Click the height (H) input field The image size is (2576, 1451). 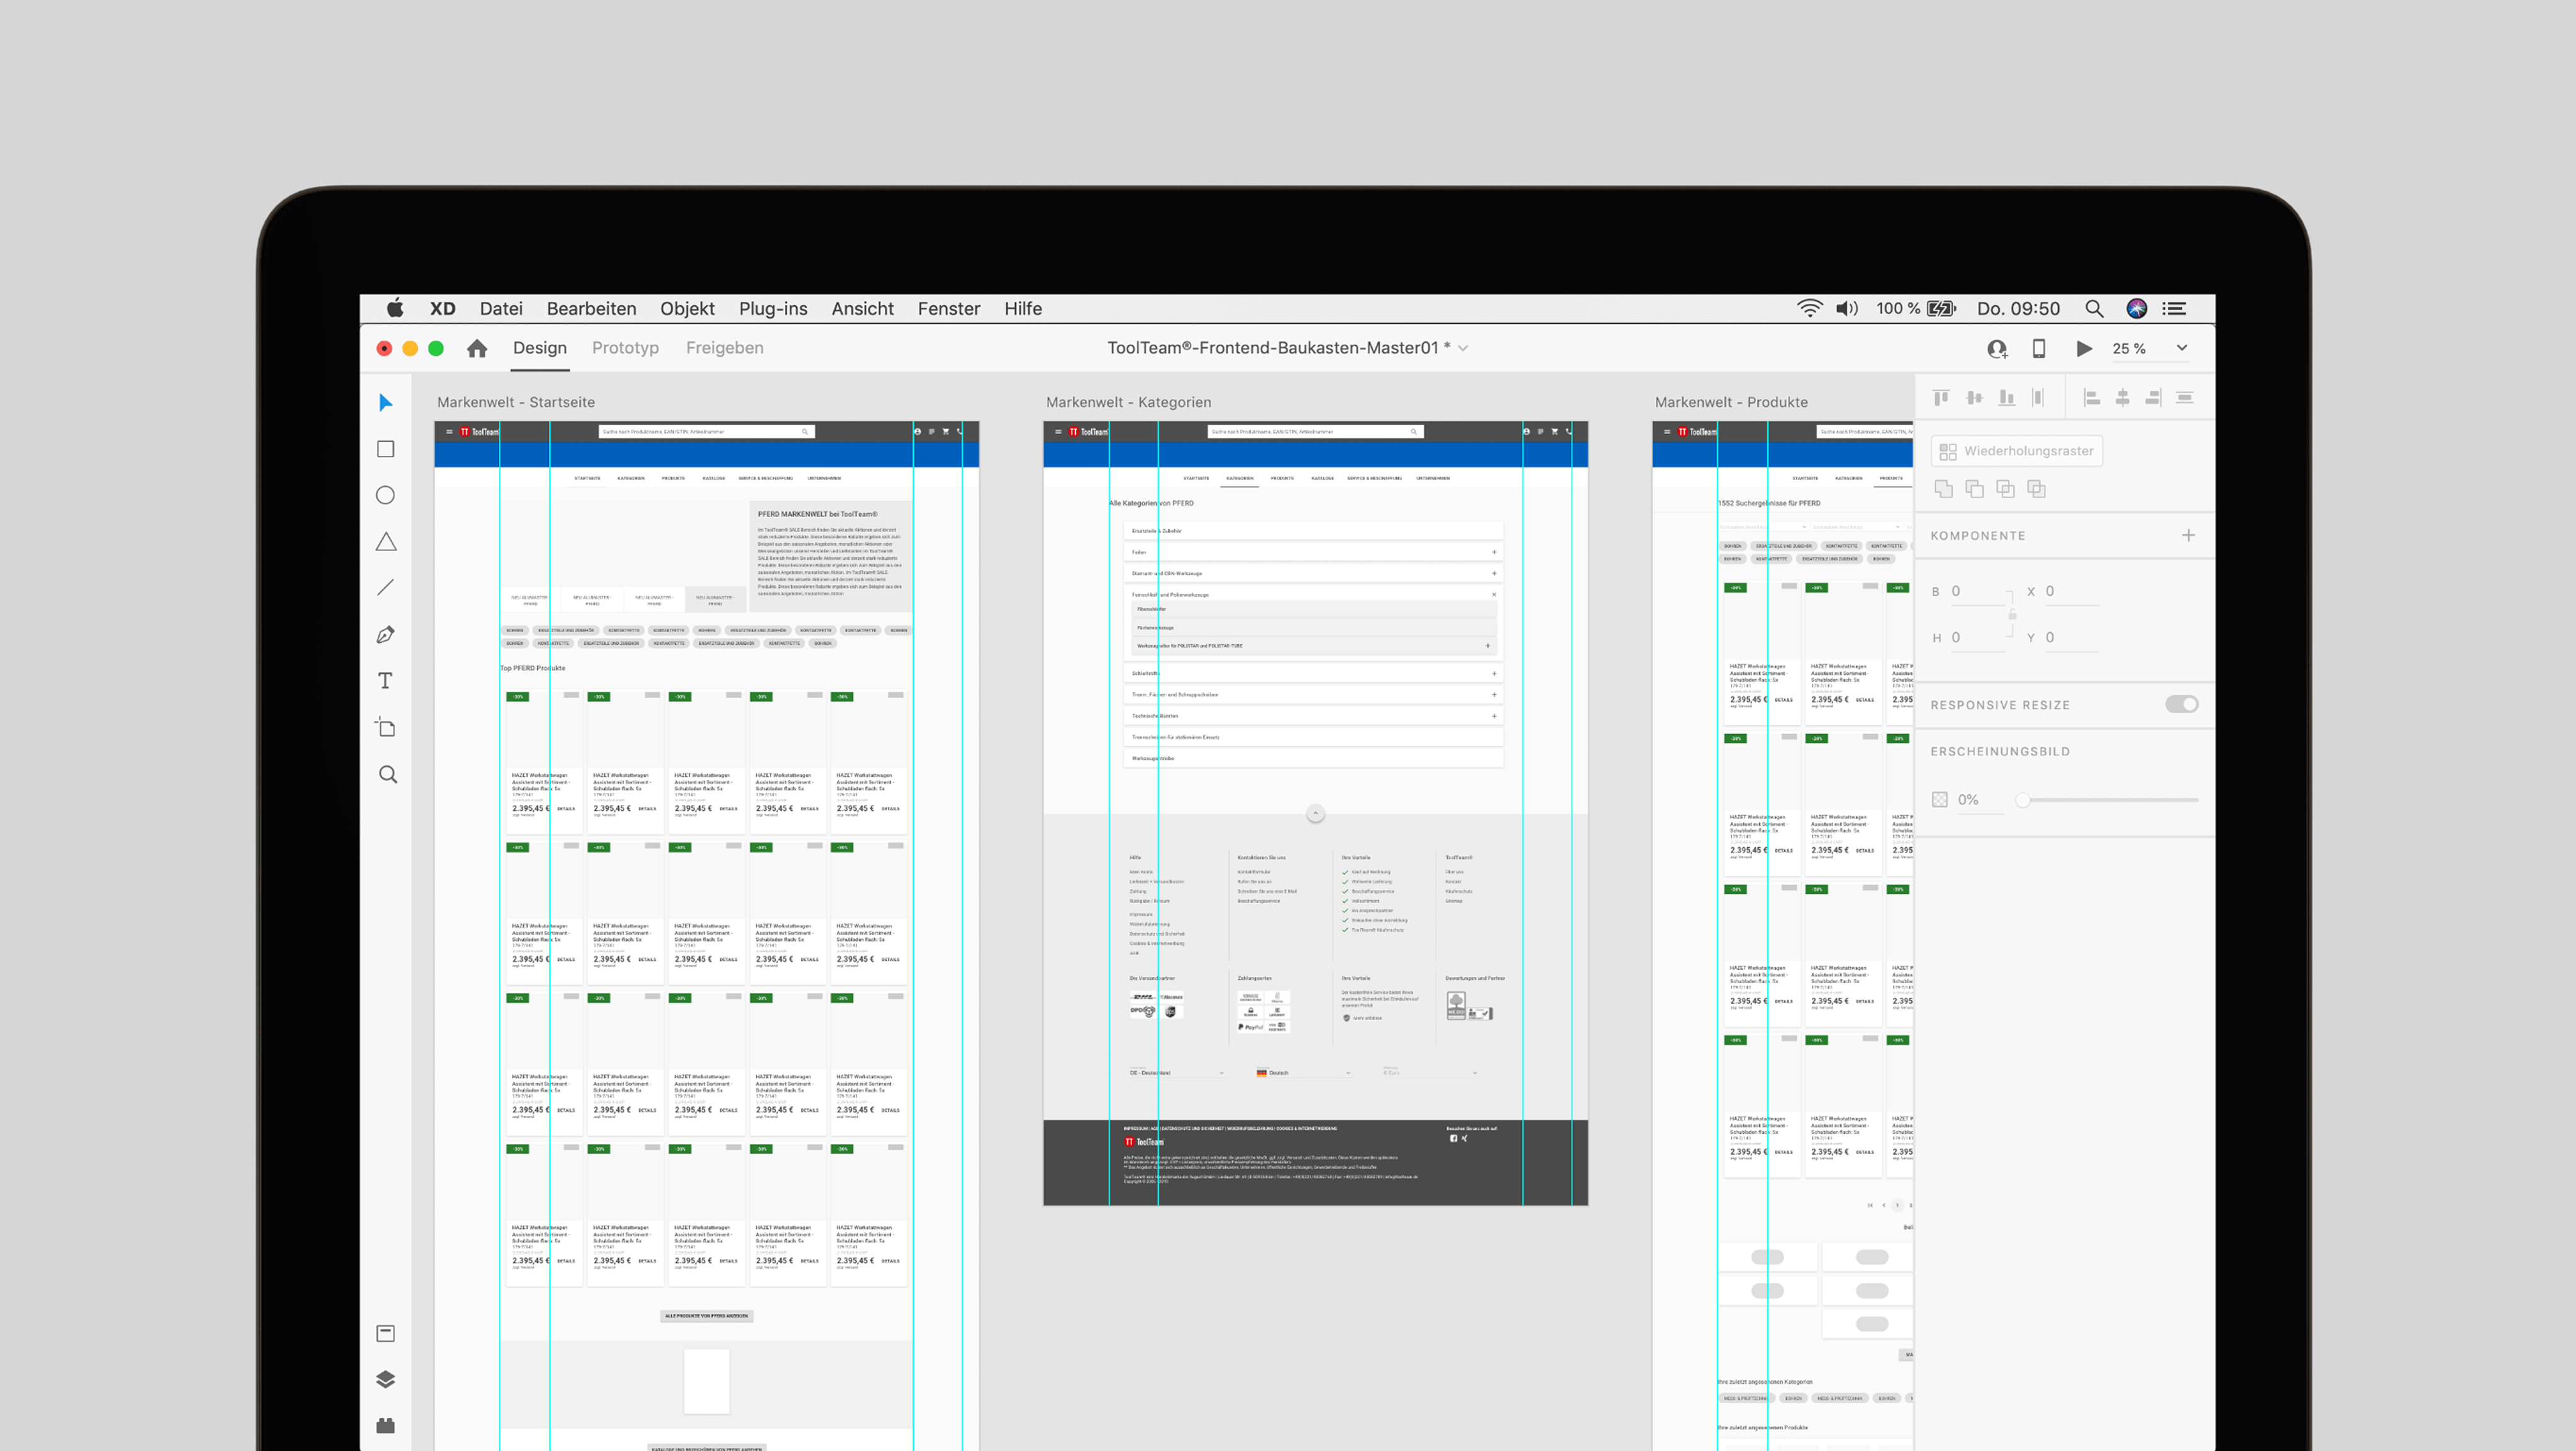point(1977,637)
